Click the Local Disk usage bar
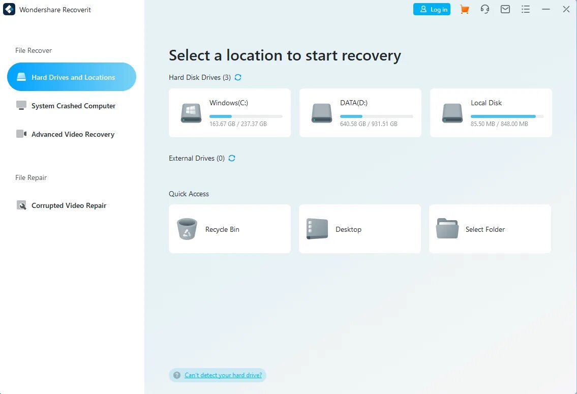Viewport: 577px width, 394px height. (507, 116)
